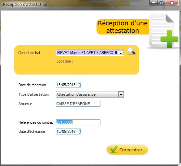Click the magnifying glass search icon

[x=131, y=51]
